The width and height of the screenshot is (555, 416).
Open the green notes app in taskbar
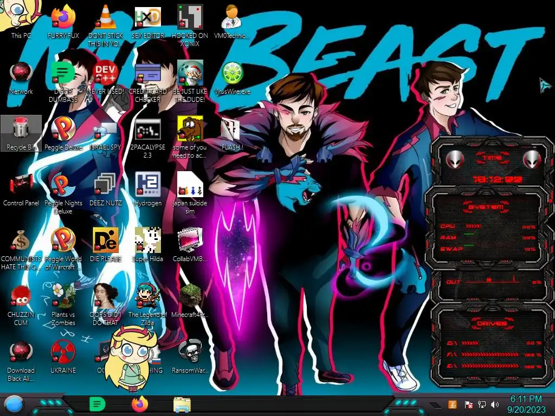tap(98, 404)
